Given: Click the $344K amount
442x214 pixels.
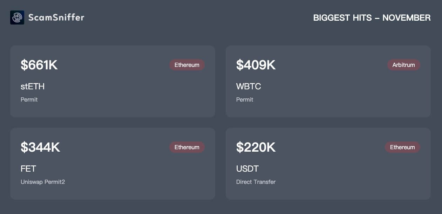Looking at the screenshot, I should [x=40, y=147].
